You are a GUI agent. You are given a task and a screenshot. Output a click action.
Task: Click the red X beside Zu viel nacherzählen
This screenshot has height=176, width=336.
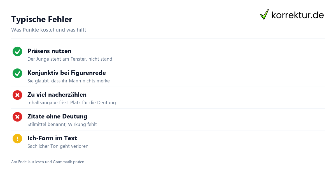[17, 95]
